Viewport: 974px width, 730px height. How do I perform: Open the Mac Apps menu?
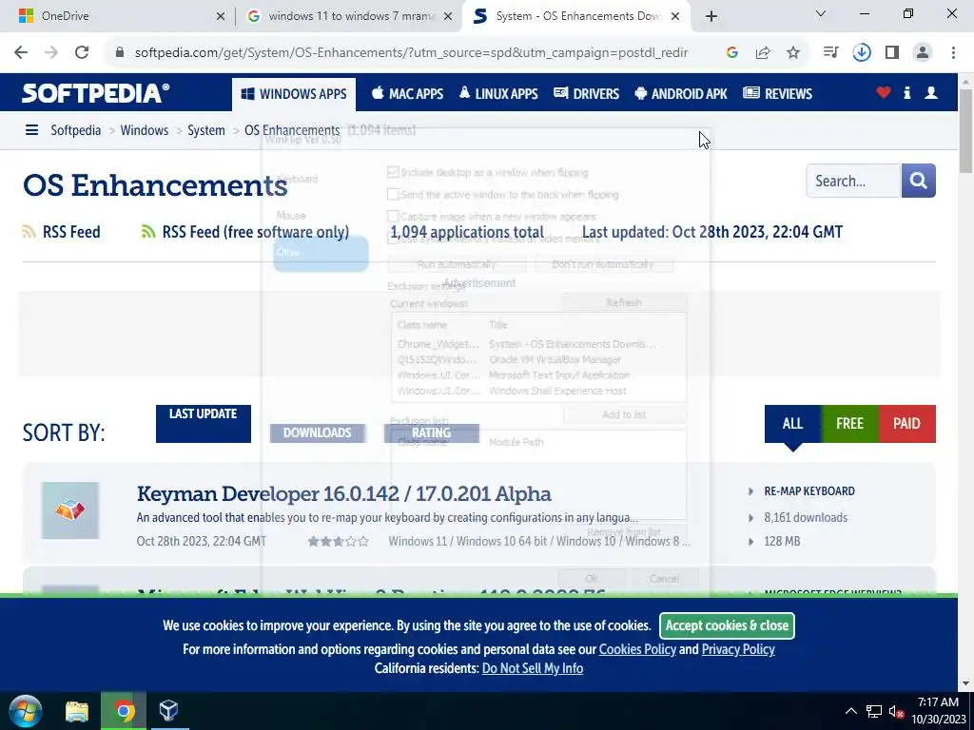point(407,94)
